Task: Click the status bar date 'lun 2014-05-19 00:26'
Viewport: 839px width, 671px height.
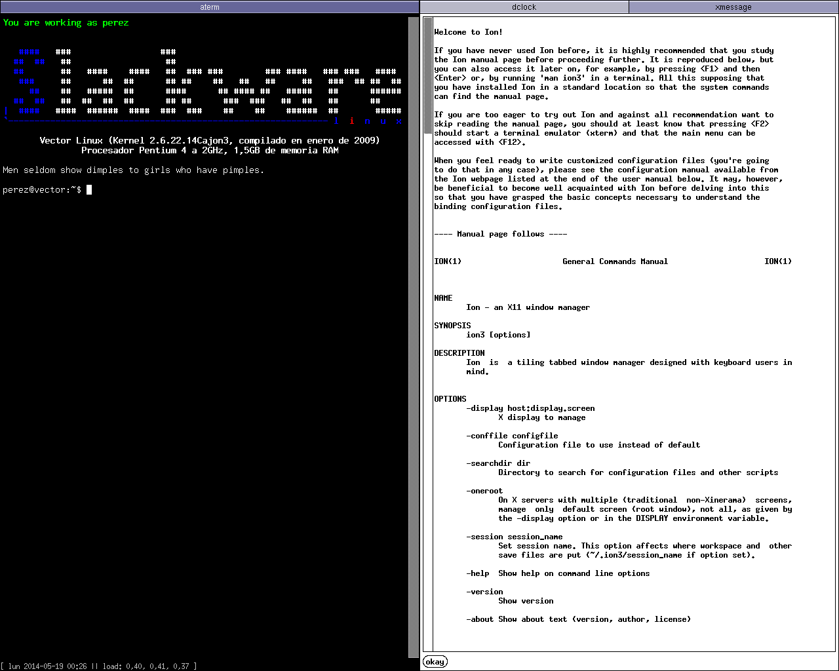Action: tap(49, 666)
